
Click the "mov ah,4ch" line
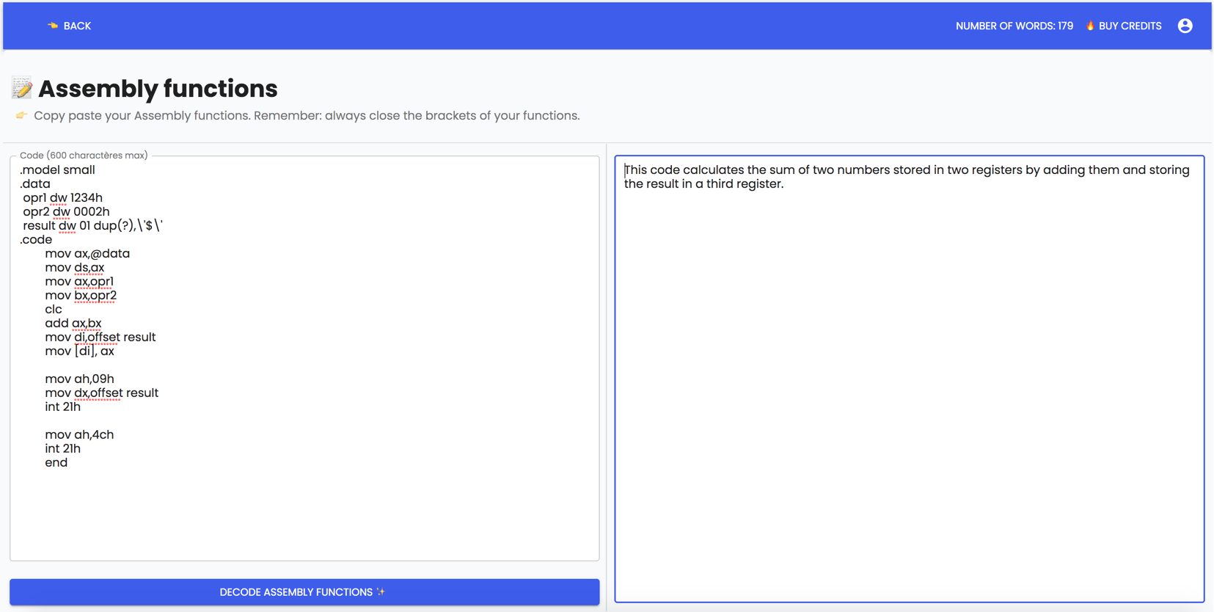click(x=79, y=435)
